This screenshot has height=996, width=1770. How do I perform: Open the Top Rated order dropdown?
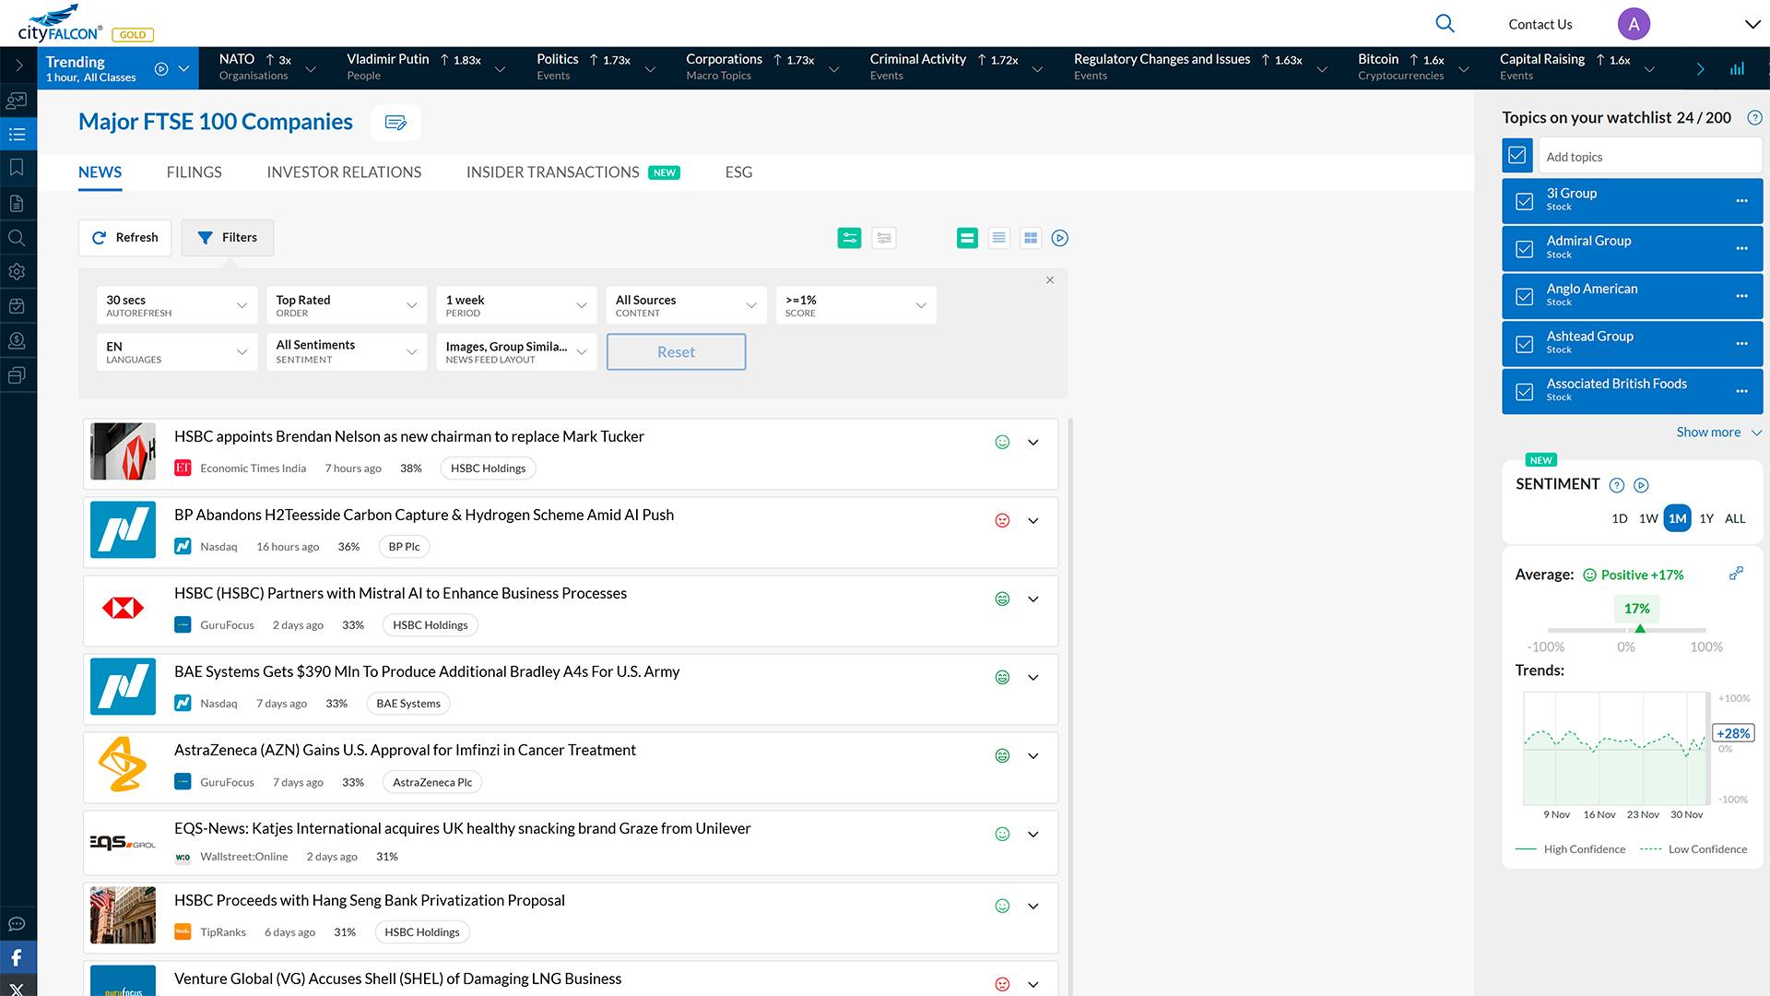(346, 305)
